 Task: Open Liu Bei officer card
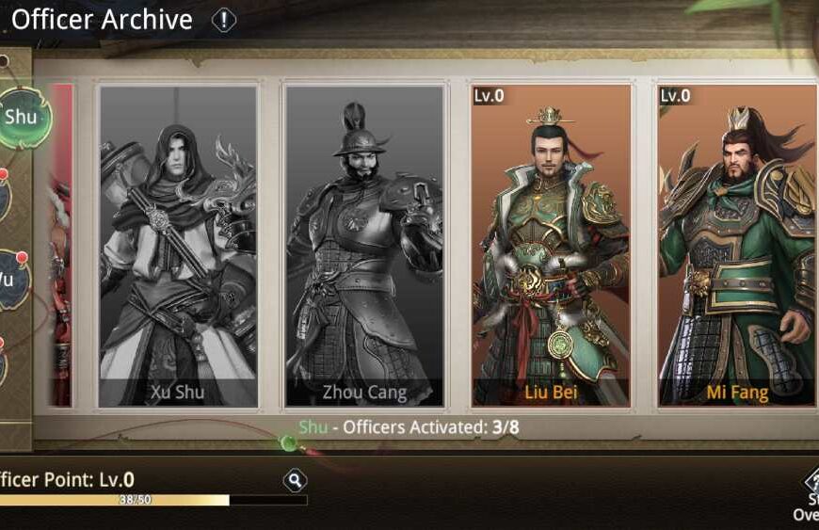click(551, 246)
